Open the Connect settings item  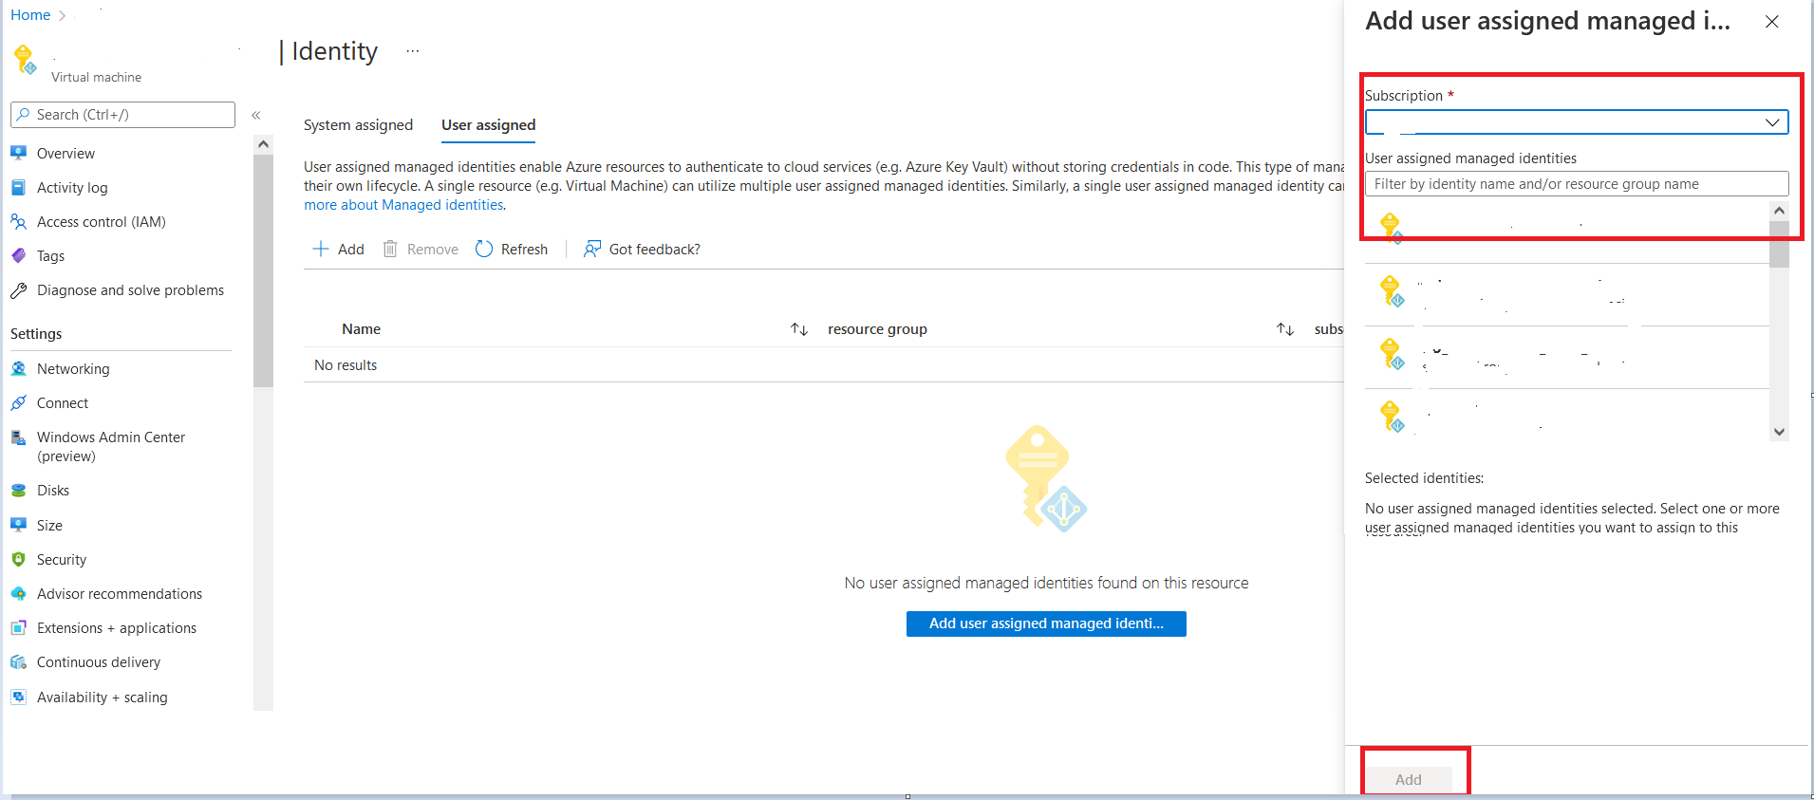(x=63, y=403)
